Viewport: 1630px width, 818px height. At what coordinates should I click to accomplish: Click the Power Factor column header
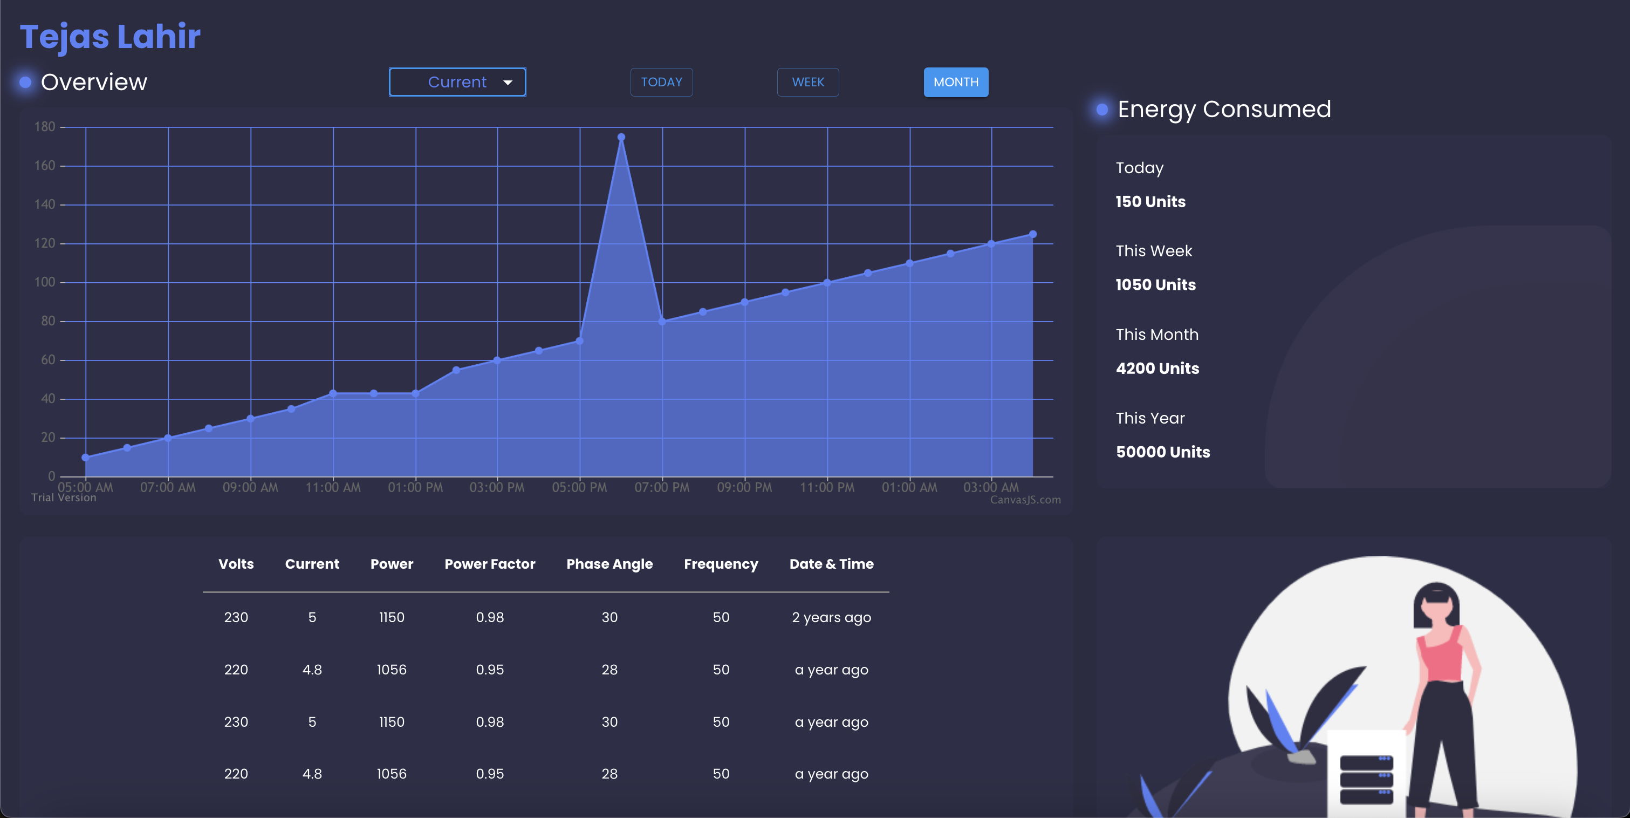490,563
